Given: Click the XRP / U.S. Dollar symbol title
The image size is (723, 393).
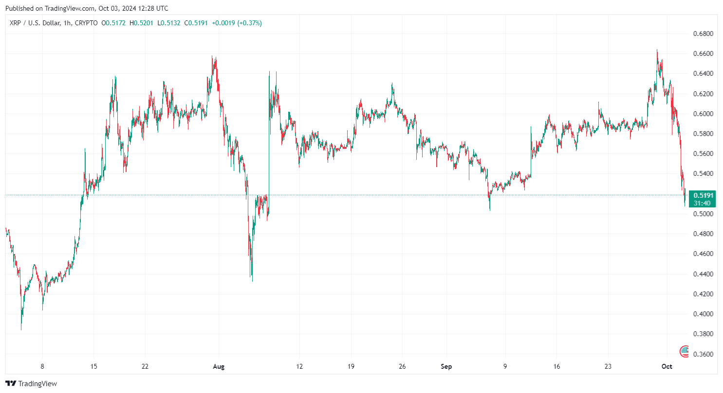Looking at the screenshot, I should (35, 23).
